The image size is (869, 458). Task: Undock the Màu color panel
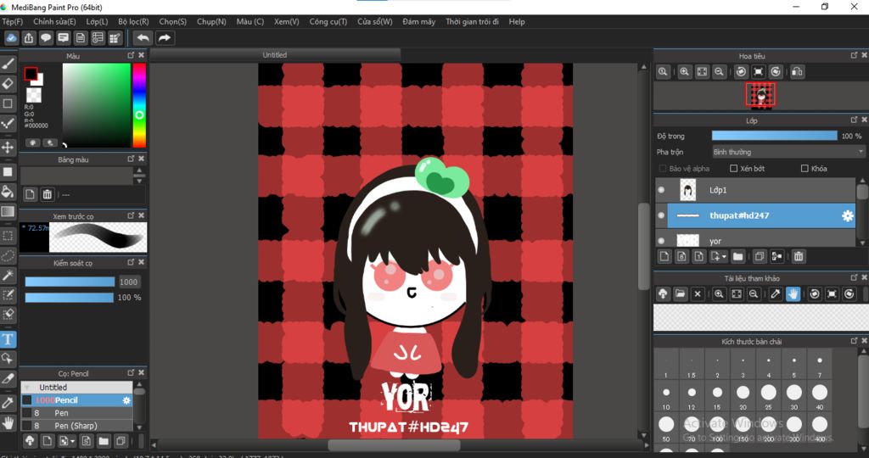(x=131, y=55)
